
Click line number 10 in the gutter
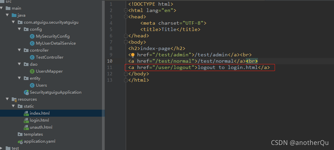coord(110,61)
